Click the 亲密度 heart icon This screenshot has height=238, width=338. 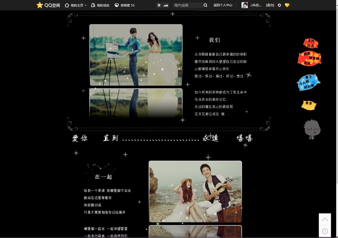coord(117,5)
